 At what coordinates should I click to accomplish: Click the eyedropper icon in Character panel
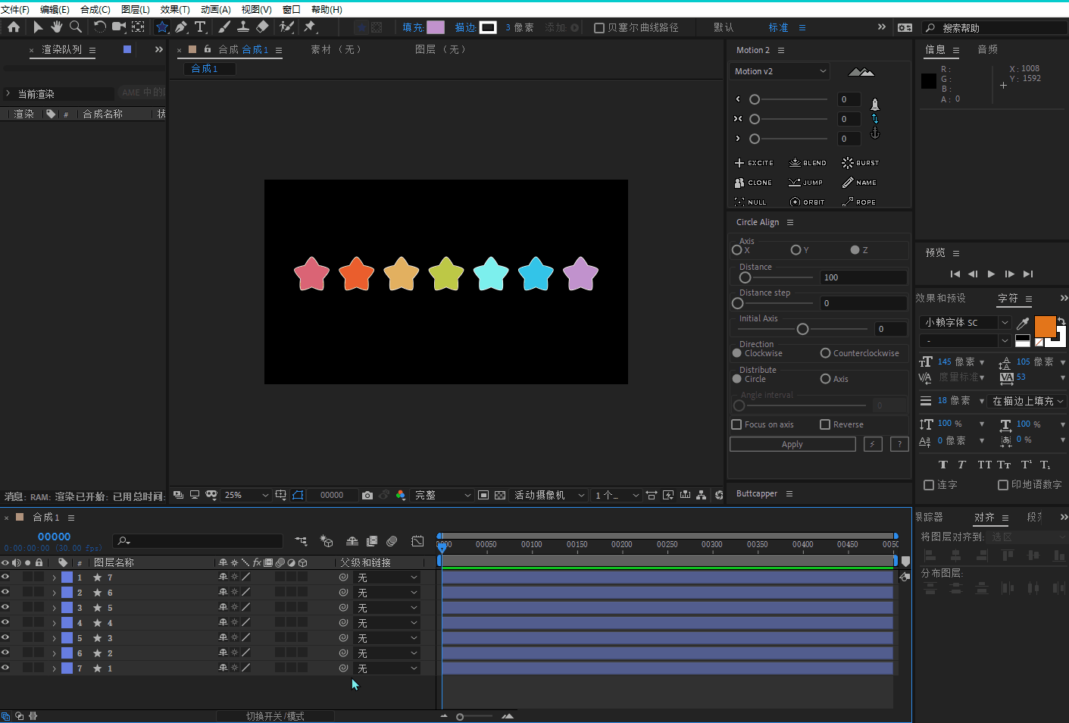1023,323
